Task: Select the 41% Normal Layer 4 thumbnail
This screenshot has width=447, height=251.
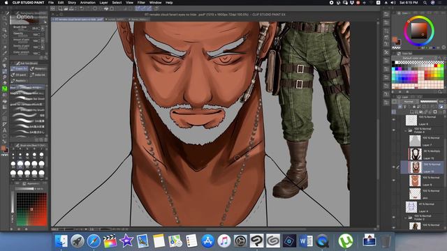Action: click(x=411, y=208)
